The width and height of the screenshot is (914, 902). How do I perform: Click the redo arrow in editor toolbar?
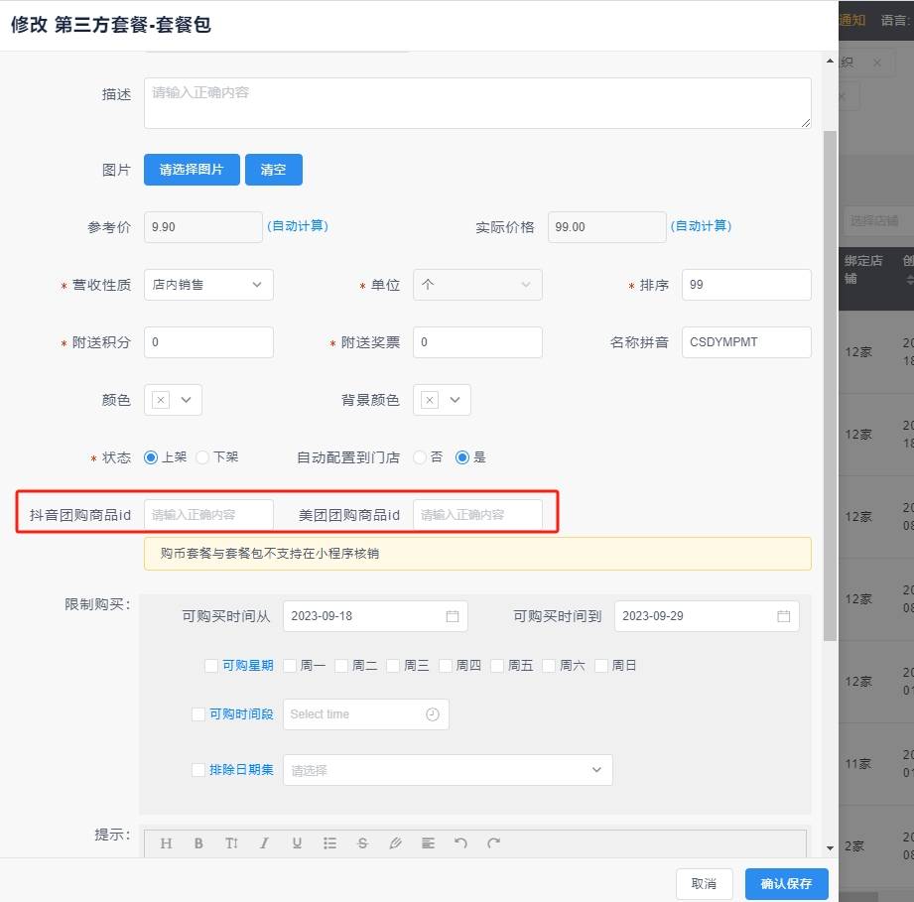(493, 843)
